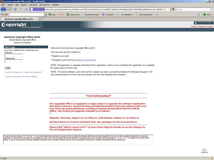Open the Инструменты menu
Viewport: 214px width, 160px height.
coord(44,5)
